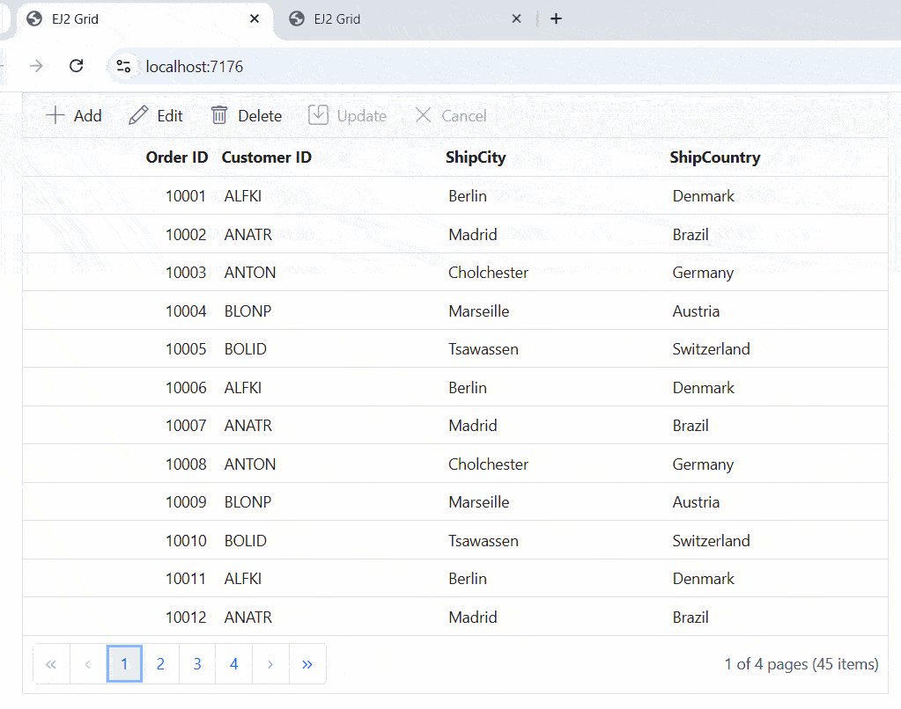Select the Cholchester cell in order 10003
This screenshot has width=901, height=709.
click(x=488, y=273)
